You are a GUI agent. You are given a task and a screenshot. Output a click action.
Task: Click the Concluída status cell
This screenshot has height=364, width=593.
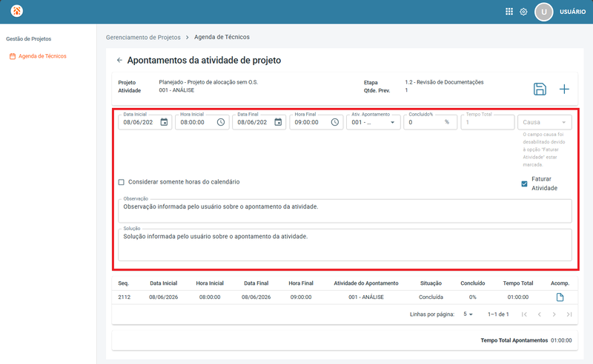click(x=431, y=297)
